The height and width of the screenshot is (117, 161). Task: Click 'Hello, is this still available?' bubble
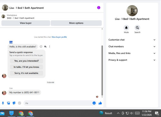23,47
